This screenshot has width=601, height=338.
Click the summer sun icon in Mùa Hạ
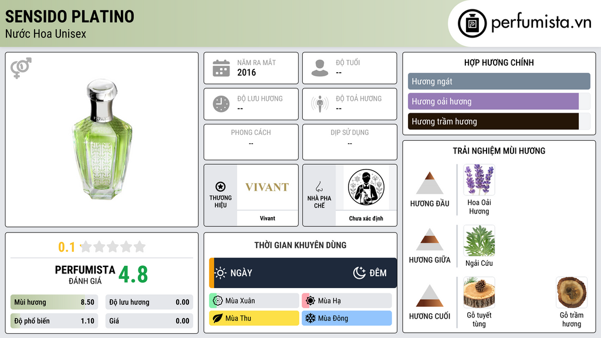click(x=310, y=301)
